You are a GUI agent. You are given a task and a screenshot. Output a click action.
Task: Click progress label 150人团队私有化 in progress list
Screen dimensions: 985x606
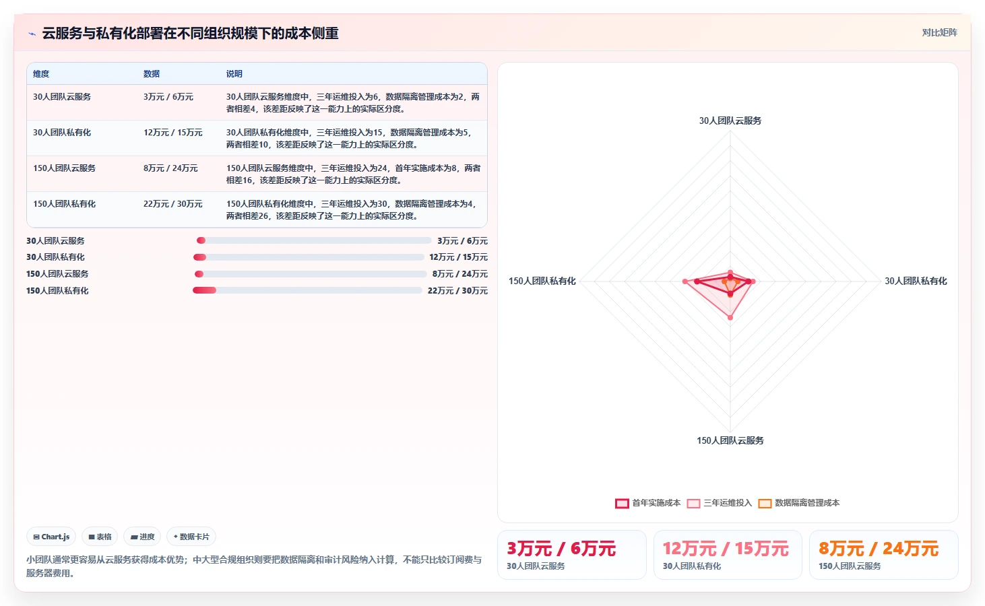pyautogui.click(x=57, y=291)
